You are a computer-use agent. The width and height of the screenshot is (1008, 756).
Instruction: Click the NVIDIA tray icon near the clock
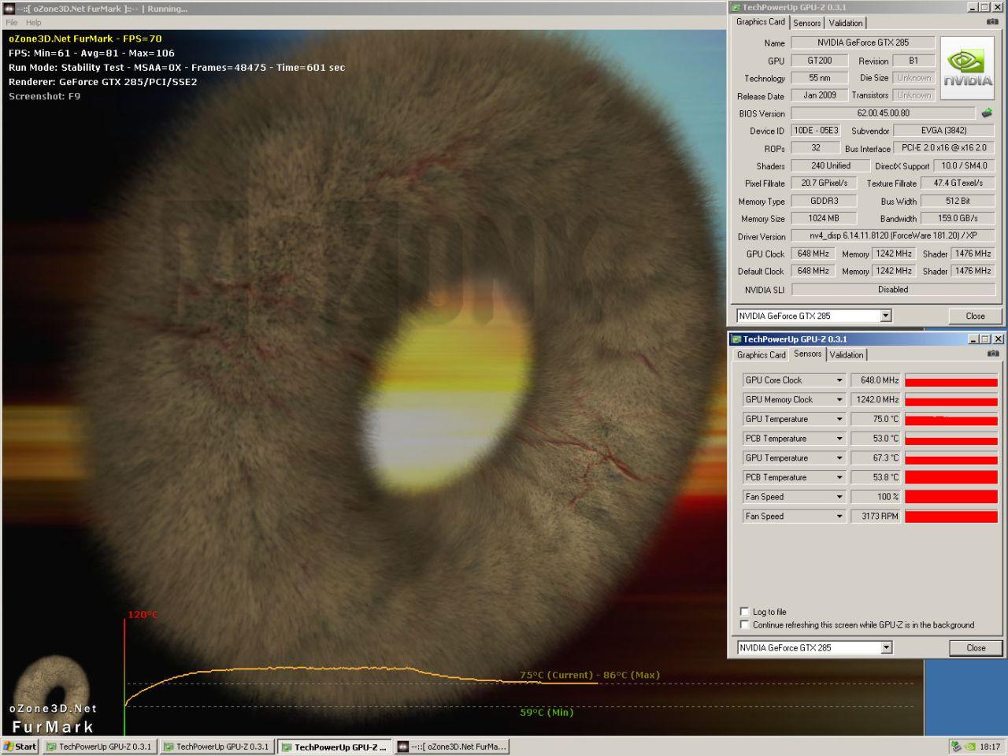(x=970, y=747)
